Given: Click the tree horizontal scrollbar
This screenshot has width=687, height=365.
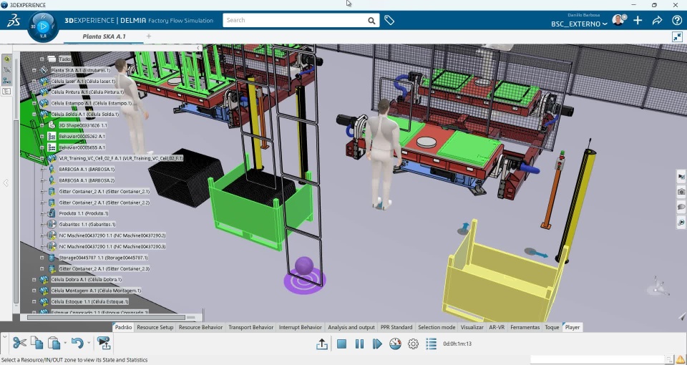Looking at the screenshot, I should tap(106, 317).
